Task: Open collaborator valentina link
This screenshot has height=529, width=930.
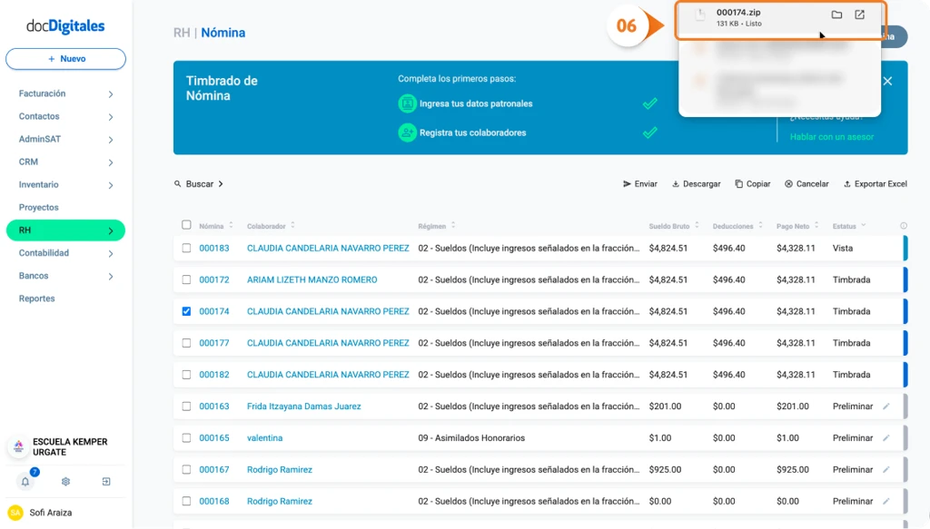Action: 264,437
